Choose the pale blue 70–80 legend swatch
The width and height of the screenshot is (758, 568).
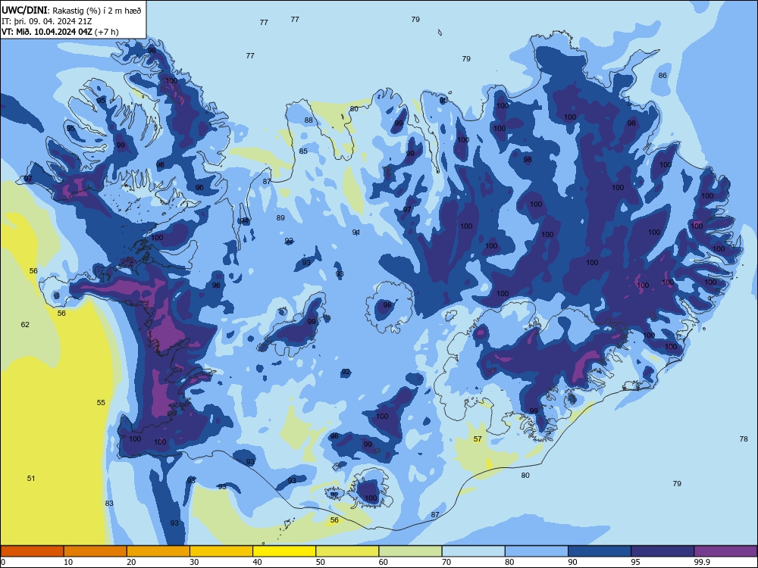pos(473,551)
